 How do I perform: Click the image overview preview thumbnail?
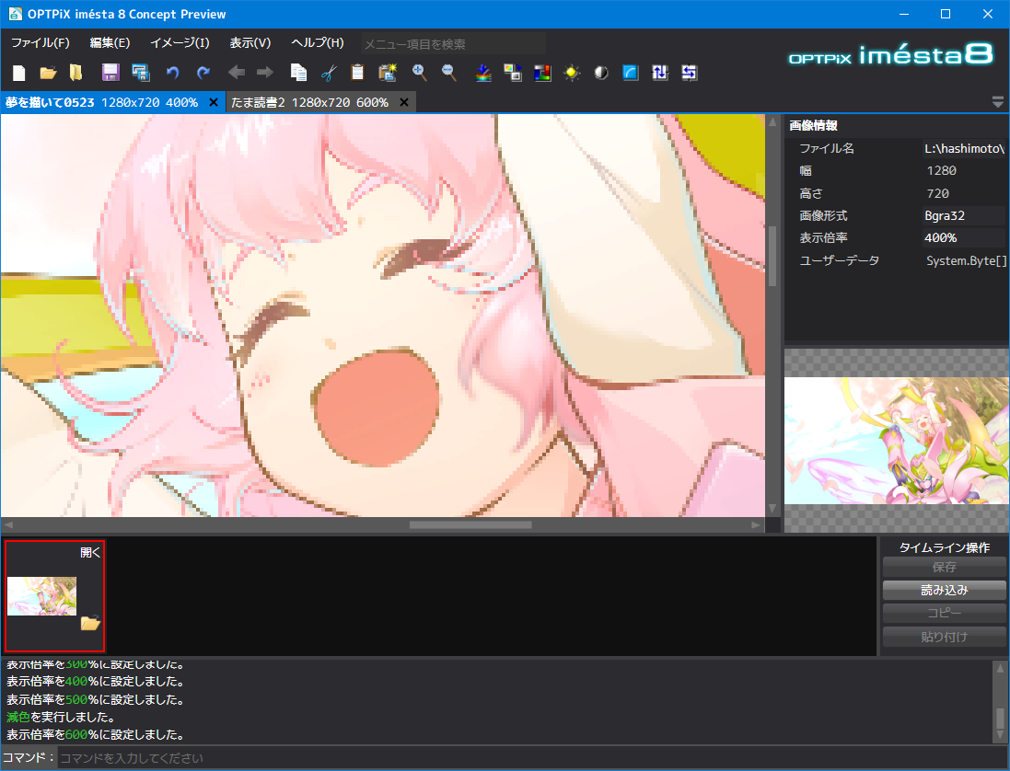[x=897, y=440]
